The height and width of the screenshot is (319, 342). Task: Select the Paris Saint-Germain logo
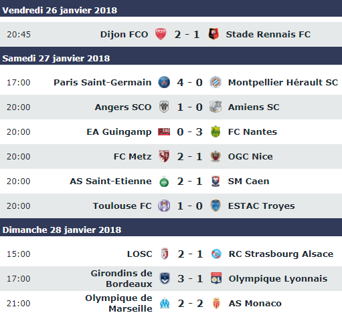click(164, 82)
